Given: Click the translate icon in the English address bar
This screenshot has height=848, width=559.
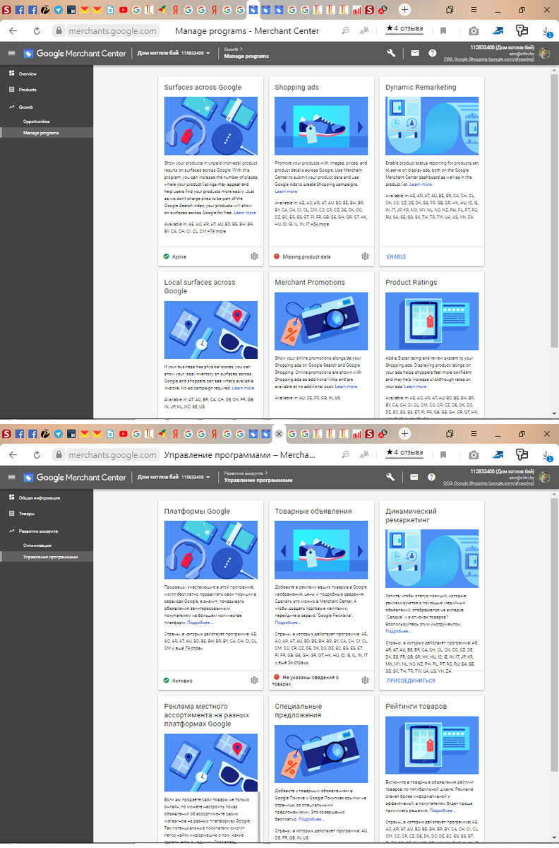Looking at the screenshot, I should coord(365,31).
